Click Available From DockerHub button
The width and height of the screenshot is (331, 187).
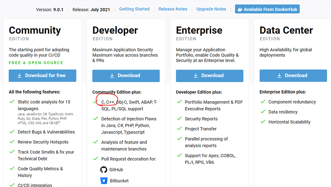[267, 9]
